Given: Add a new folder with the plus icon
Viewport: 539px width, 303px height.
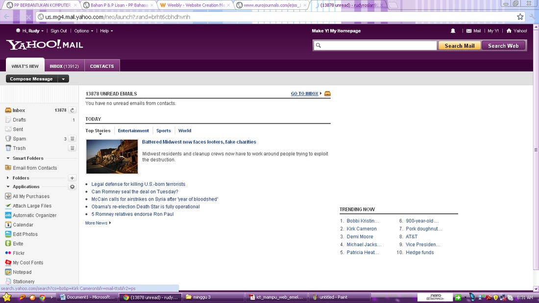Looking at the screenshot, I should pyautogui.click(x=72, y=178).
